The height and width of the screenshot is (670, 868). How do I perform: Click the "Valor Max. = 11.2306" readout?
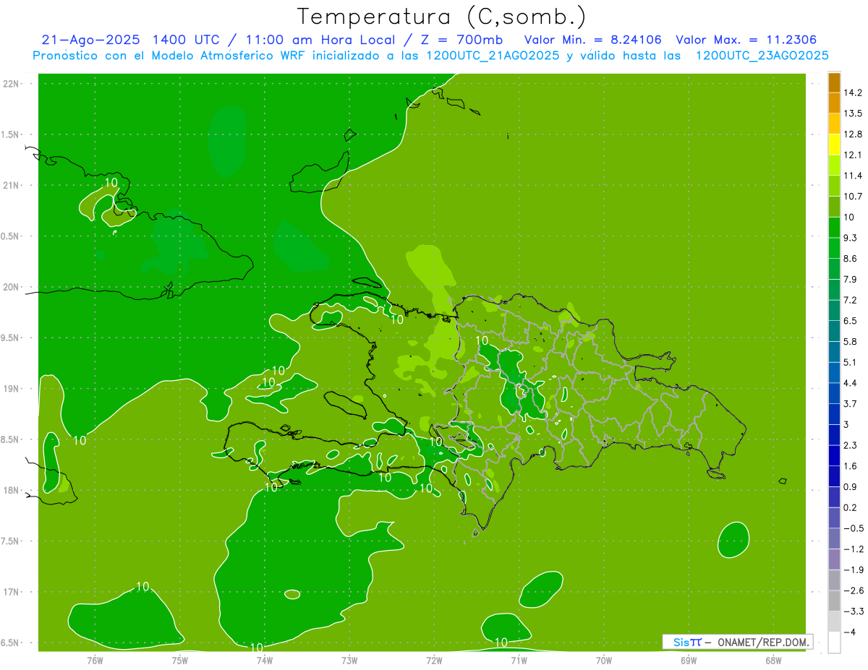tap(746, 40)
